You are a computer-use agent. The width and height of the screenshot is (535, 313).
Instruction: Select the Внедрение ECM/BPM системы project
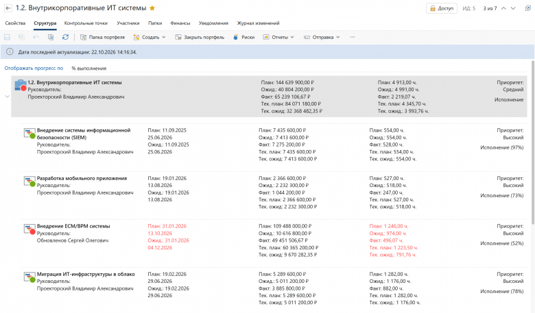[73, 226]
